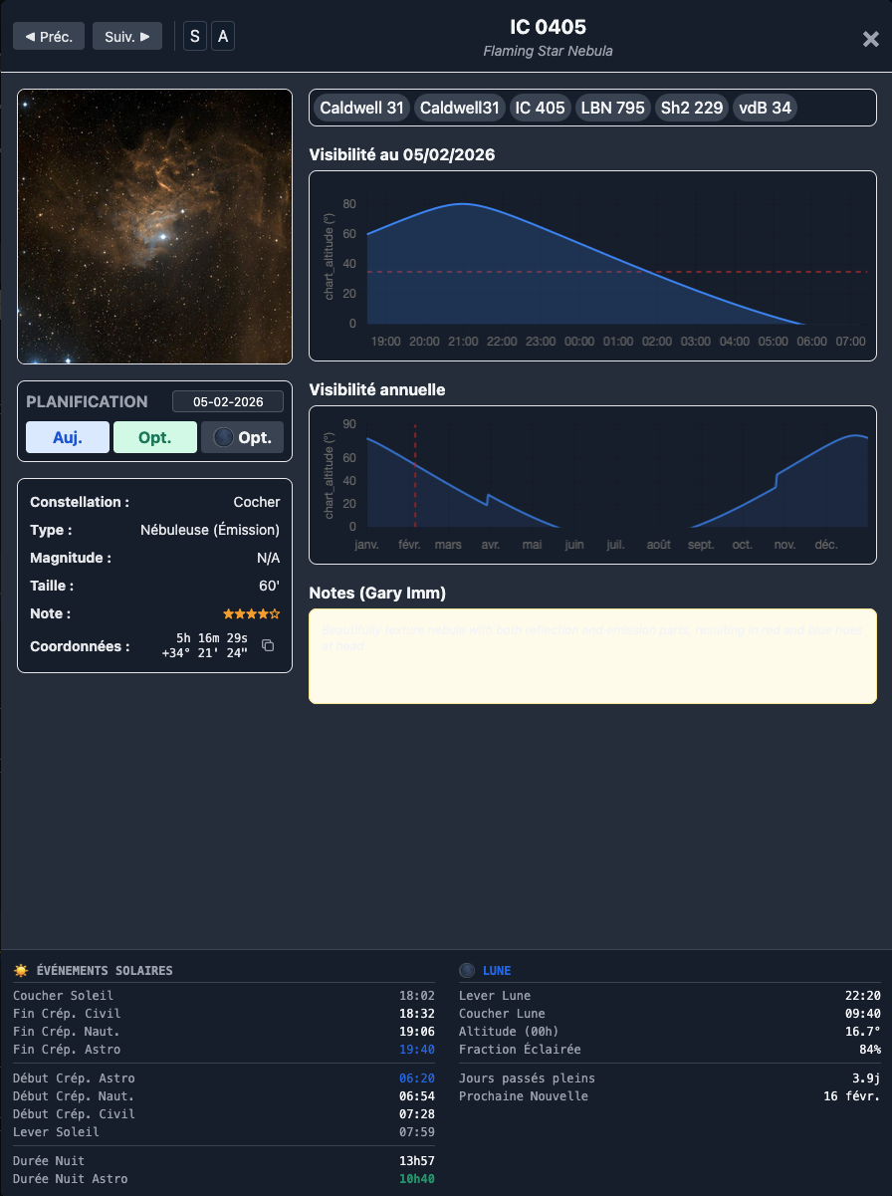Click the vdB 34 tag

pos(765,108)
